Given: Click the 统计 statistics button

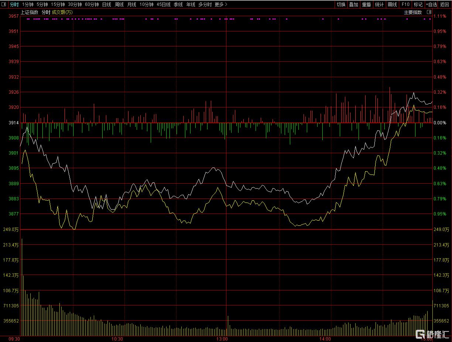Looking at the screenshot, I should pos(379,5).
